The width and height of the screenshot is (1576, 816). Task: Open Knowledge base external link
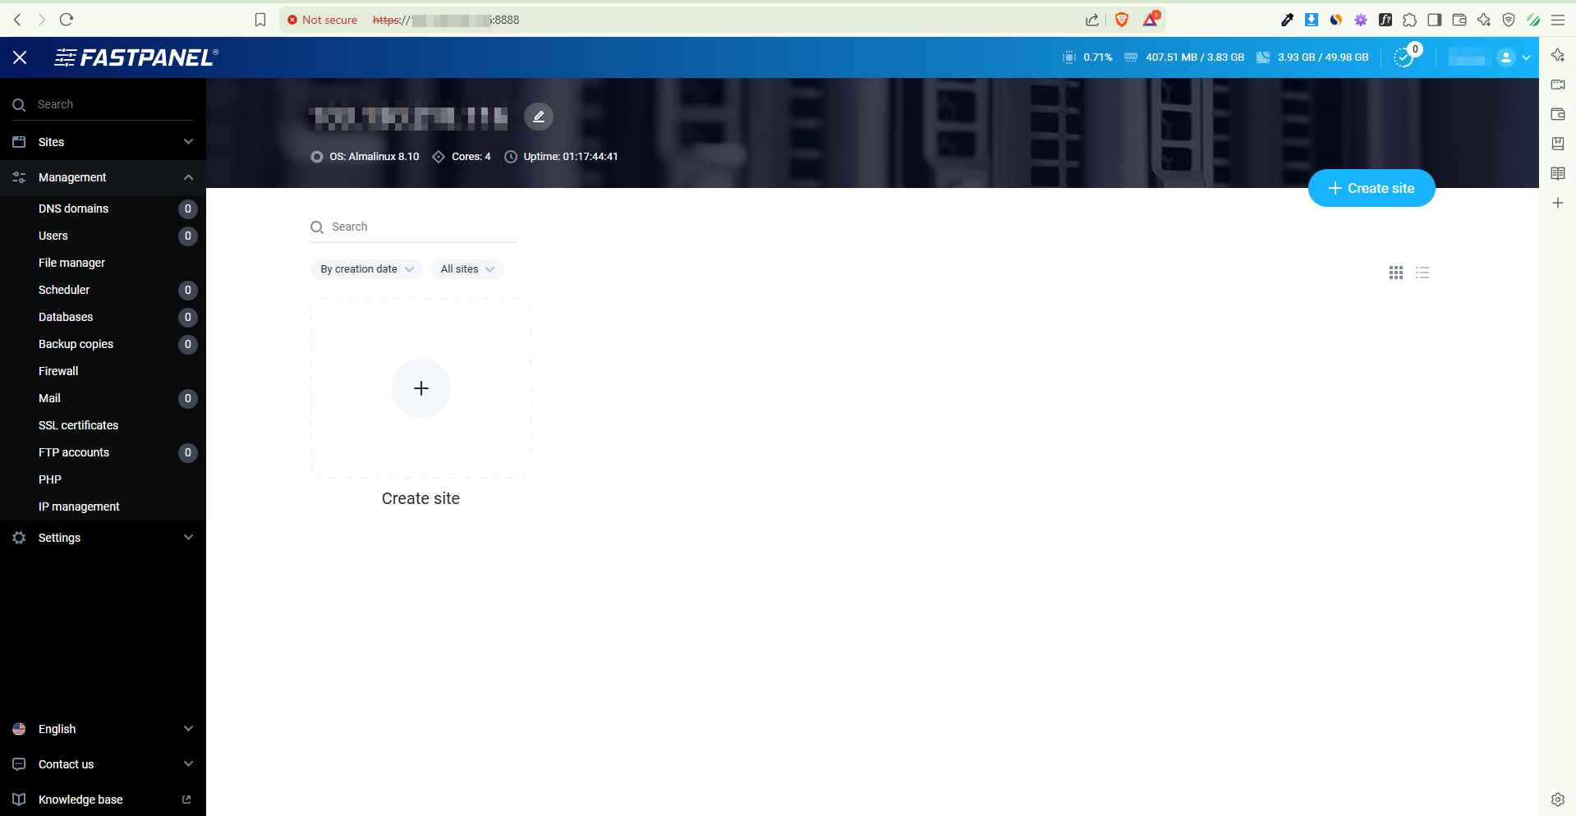pos(80,800)
